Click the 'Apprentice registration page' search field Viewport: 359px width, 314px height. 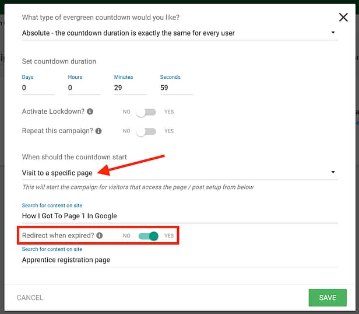click(179, 260)
